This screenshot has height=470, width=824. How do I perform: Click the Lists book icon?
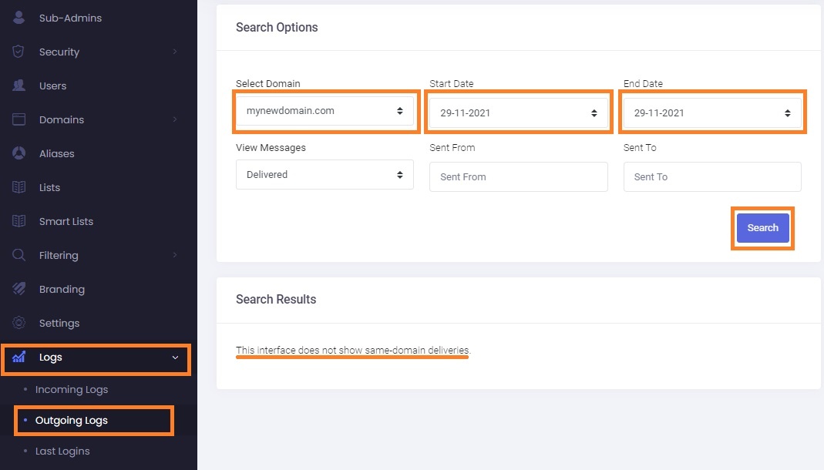click(x=19, y=187)
